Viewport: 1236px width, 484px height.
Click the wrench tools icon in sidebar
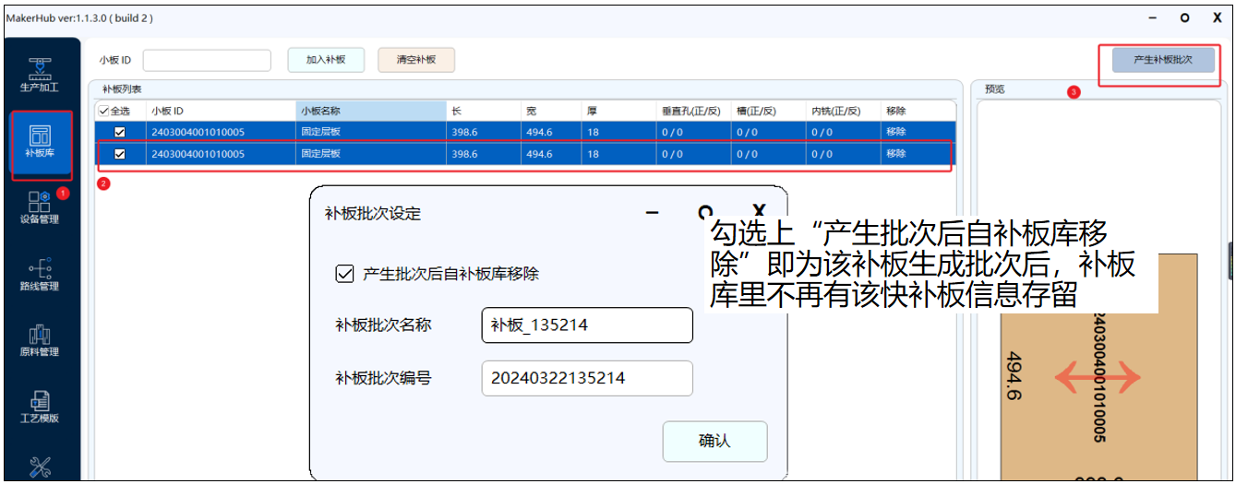[x=40, y=467]
